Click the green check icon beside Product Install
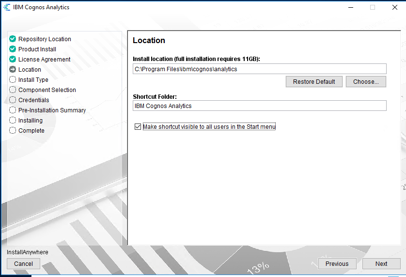This screenshot has height=277, width=406. [13, 49]
